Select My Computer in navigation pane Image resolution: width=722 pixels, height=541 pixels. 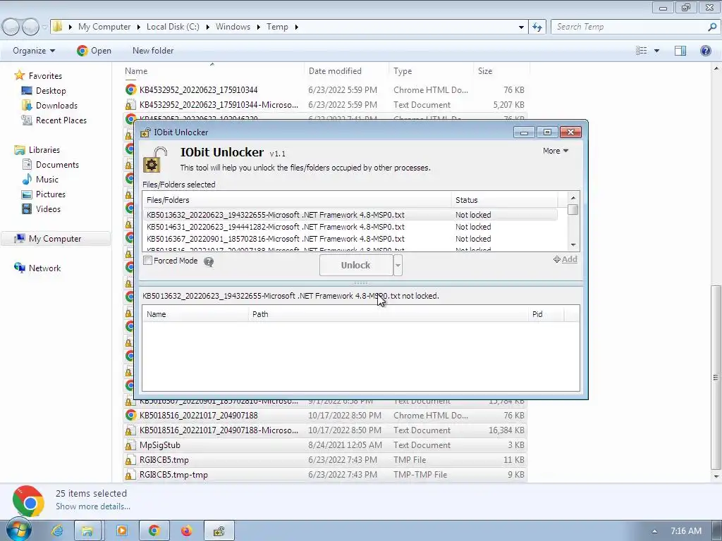[55, 239]
